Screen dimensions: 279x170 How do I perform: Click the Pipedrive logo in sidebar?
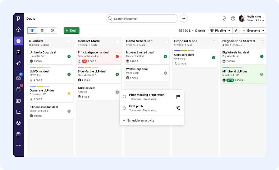18,19
